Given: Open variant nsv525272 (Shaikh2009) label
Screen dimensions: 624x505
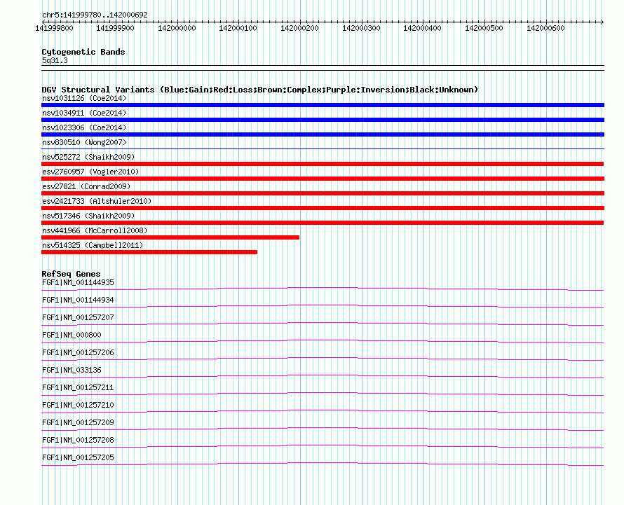Looking at the screenshot, I should pos(88,157).
